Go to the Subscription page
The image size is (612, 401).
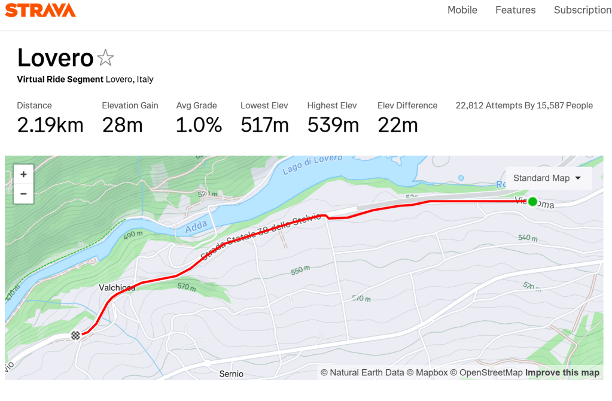582,10
